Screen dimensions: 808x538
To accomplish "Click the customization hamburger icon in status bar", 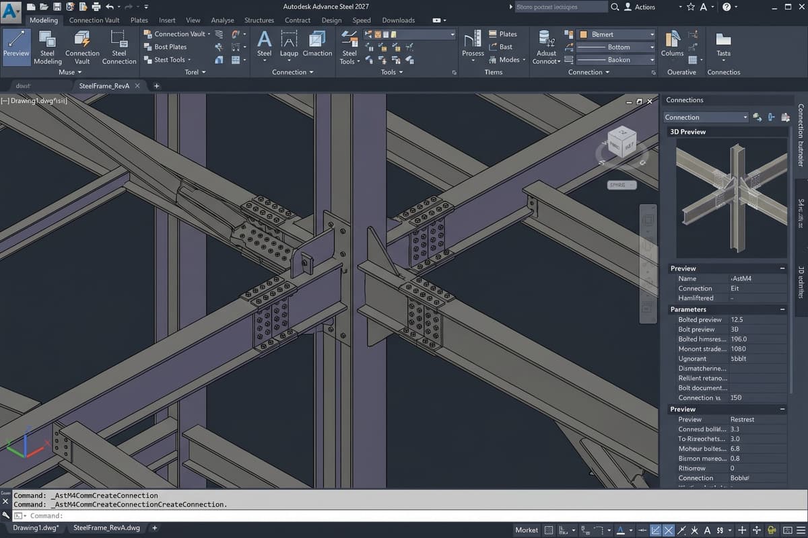I will [800, 530].
